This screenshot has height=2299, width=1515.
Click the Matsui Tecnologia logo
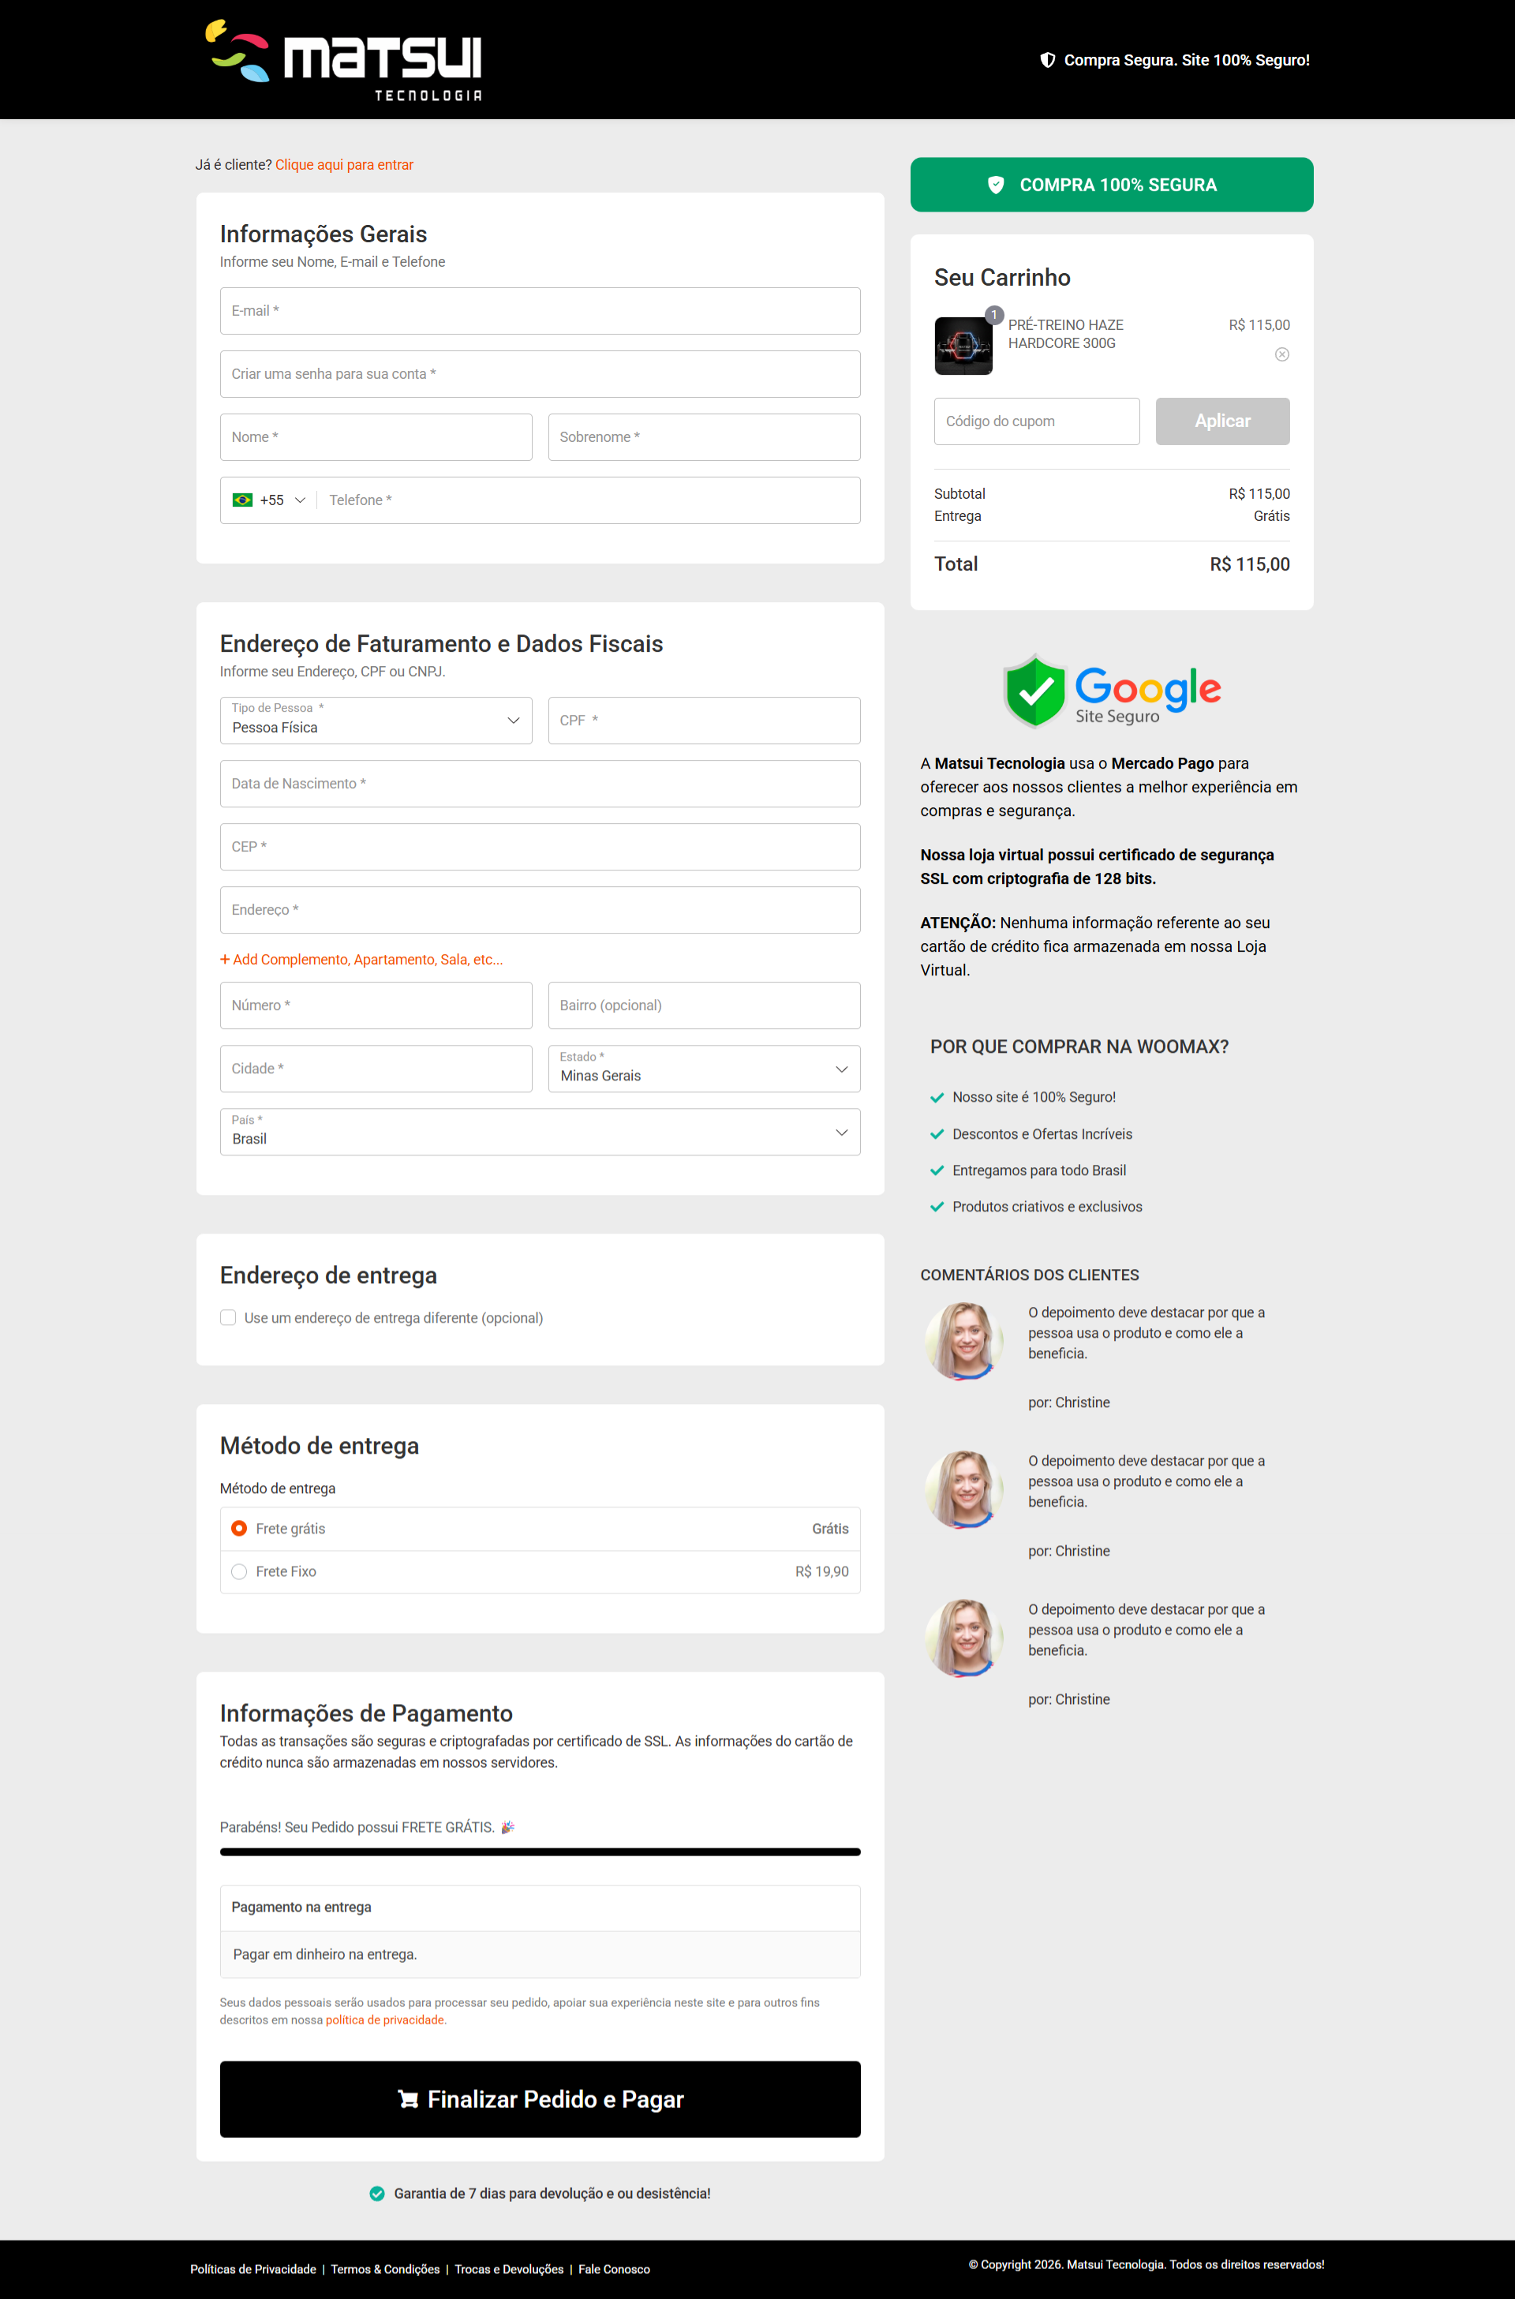343,60
